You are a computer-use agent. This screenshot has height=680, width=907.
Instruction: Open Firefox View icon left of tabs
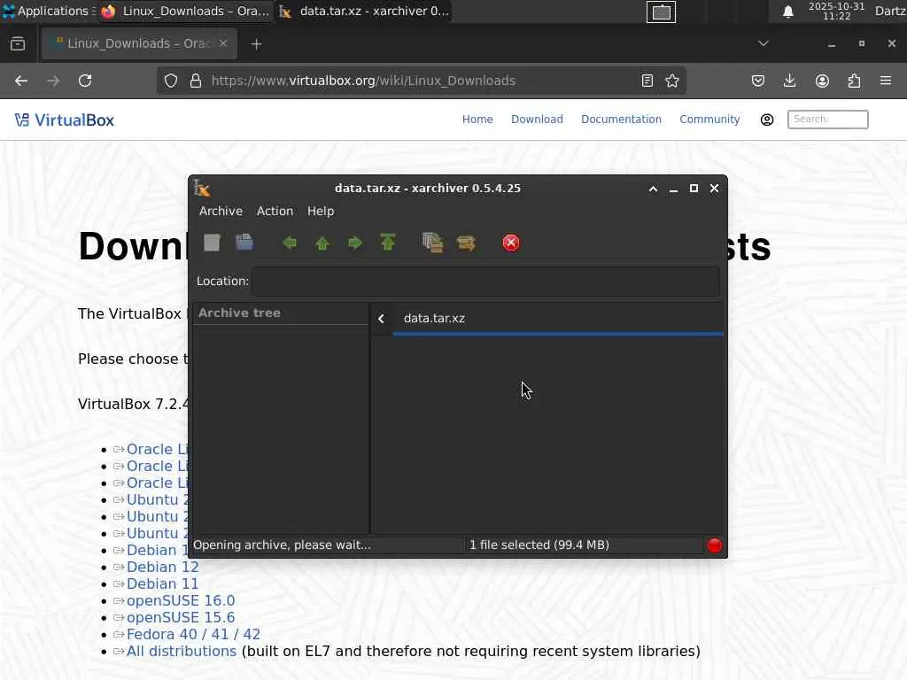point(18,44)
